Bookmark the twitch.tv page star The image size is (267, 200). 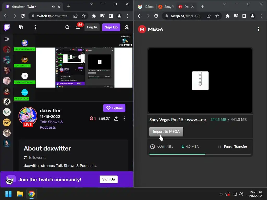pos(84,16)
